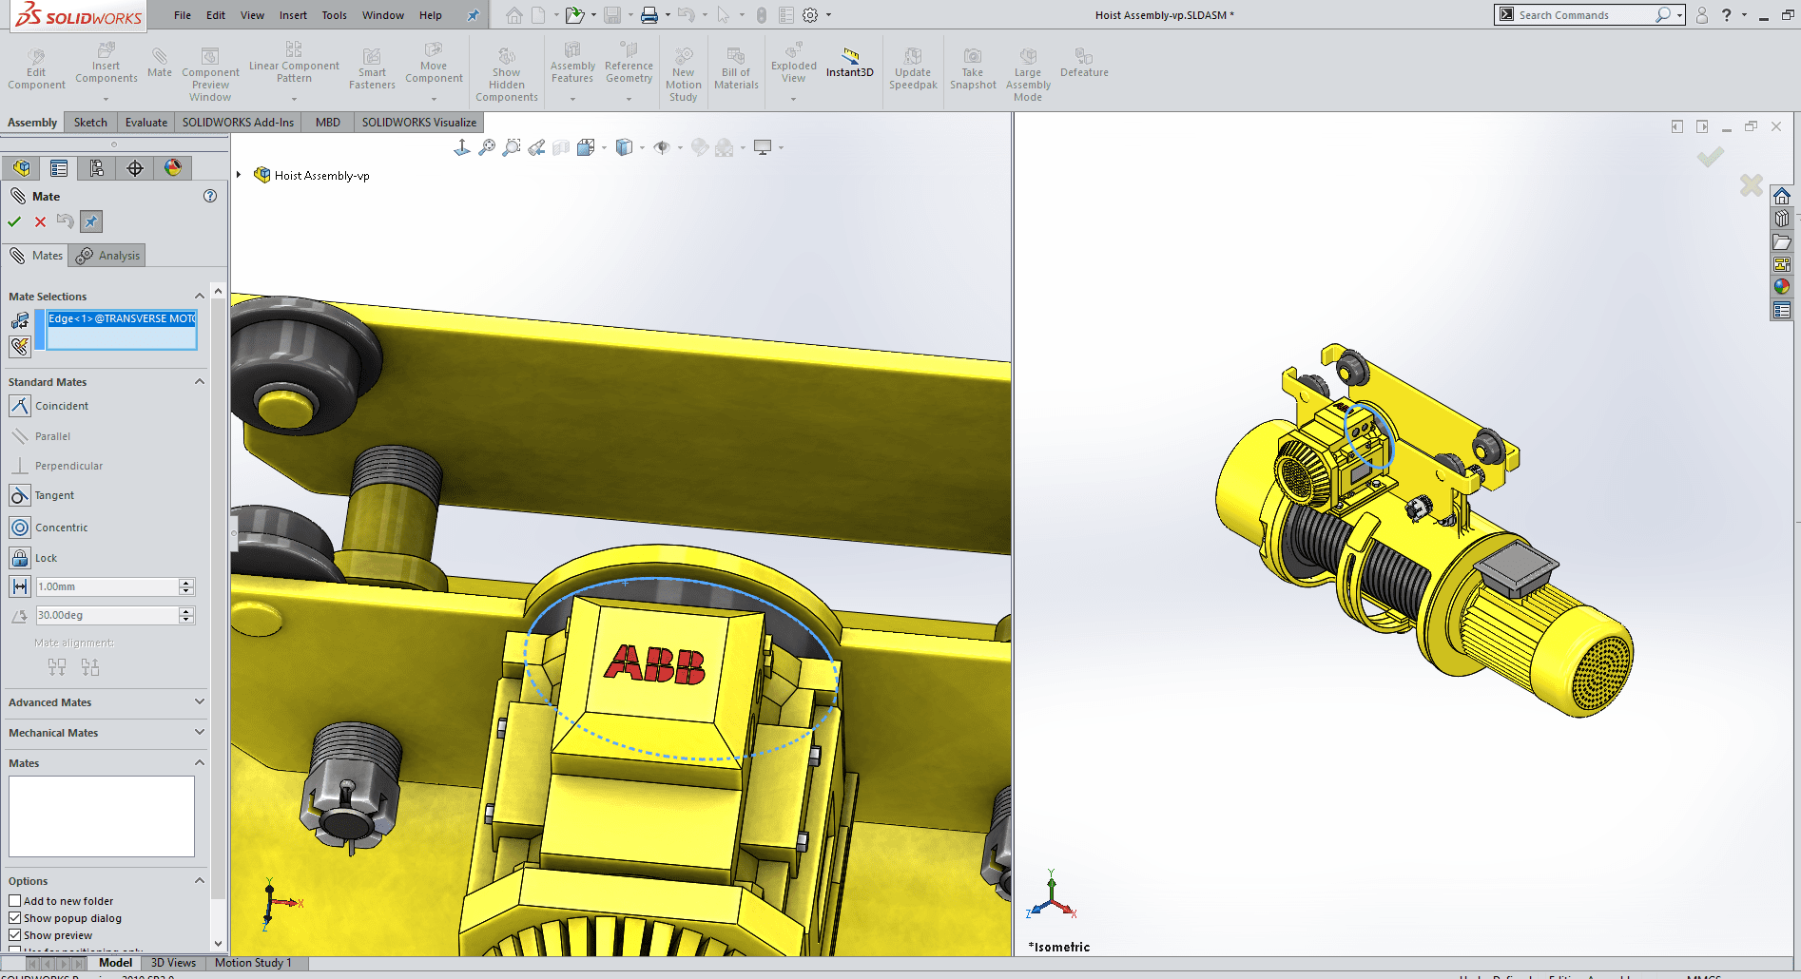
Task: Click the angle value field 30.00deg
Action: click(107, 615)
